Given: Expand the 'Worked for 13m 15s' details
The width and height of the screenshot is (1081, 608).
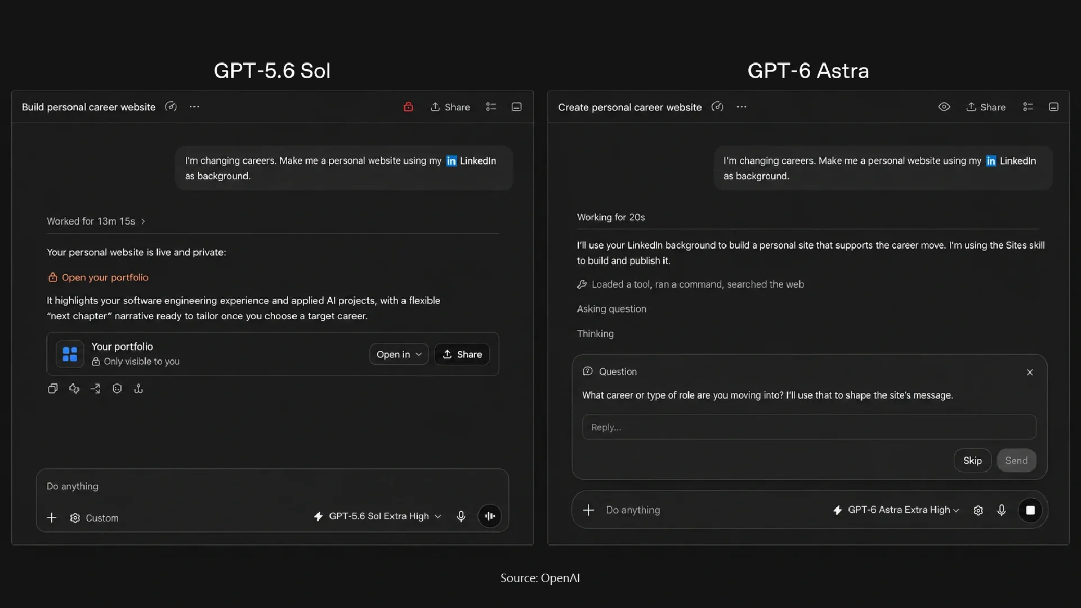Looking at the screenshot, I should point(96,221).
